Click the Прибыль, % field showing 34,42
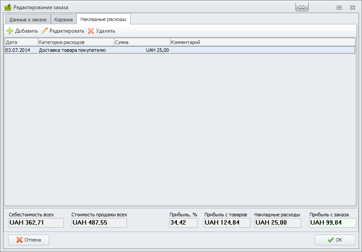The width and height of the screenshot is (362, 252). click(183, 223)
